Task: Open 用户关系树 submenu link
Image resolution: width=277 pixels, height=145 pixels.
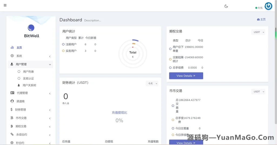Action: pos(29,85)
